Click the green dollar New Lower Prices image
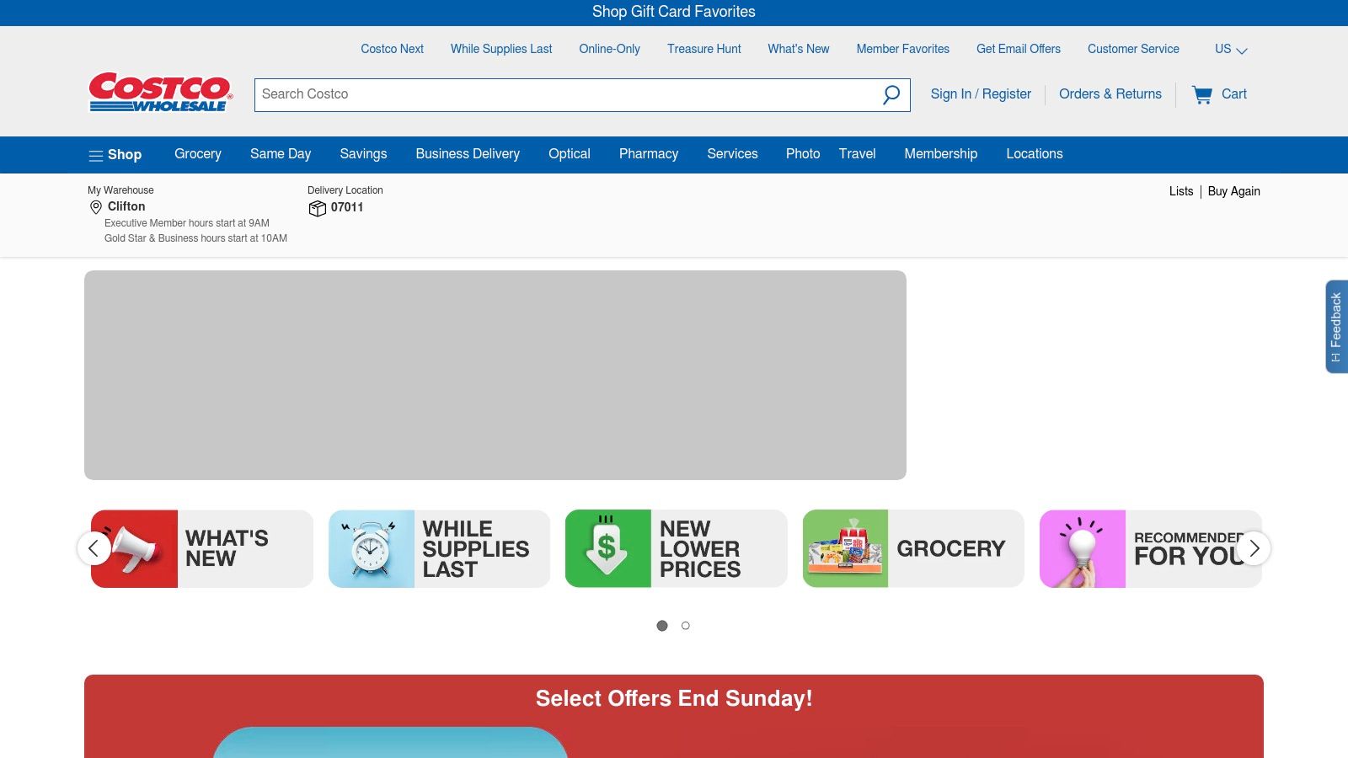Image resolution: width=1348 pixels, height=758 pixels. [608, 548]
